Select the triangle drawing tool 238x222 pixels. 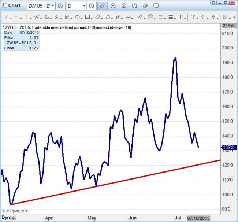pyautogui.click(x=108, y=17)
